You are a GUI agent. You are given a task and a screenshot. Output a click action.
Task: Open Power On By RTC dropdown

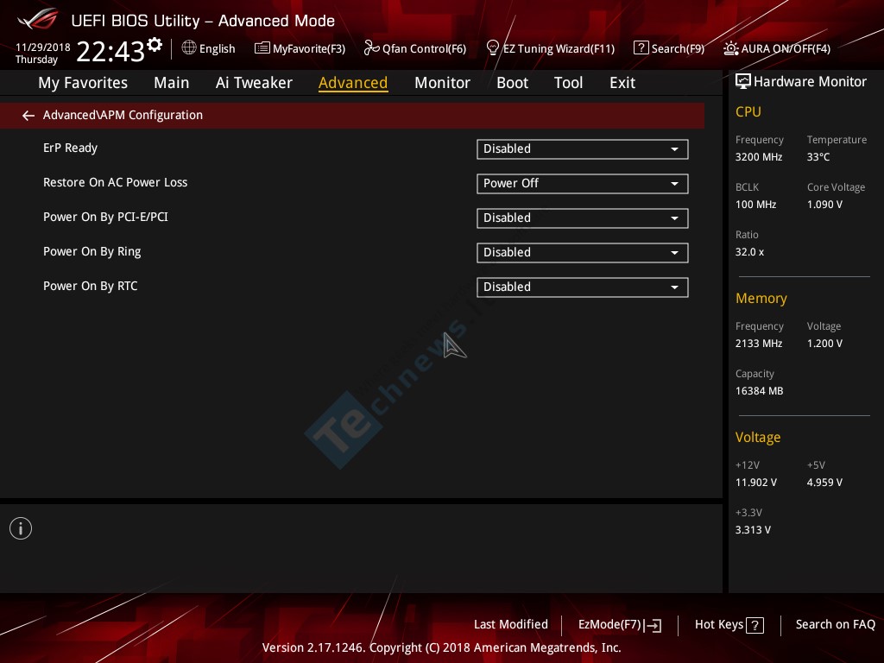[583, 287]
